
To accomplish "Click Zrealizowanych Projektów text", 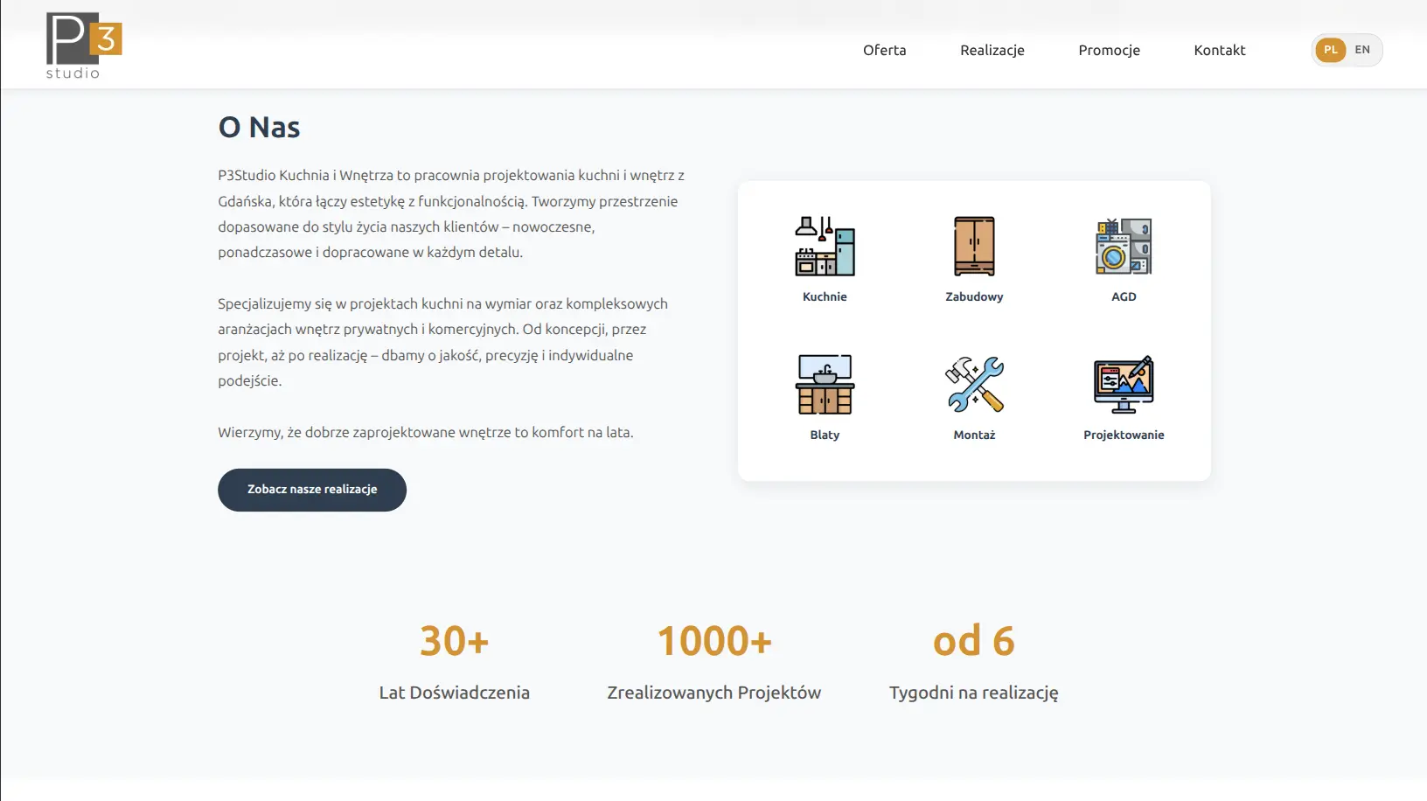I will point(714,693).
